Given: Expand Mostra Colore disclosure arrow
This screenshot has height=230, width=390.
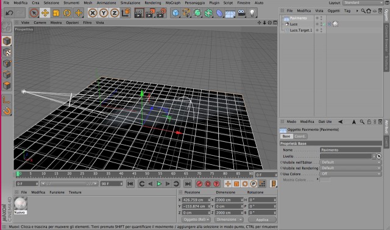Looking at the screenshot, I should (317, 179).
